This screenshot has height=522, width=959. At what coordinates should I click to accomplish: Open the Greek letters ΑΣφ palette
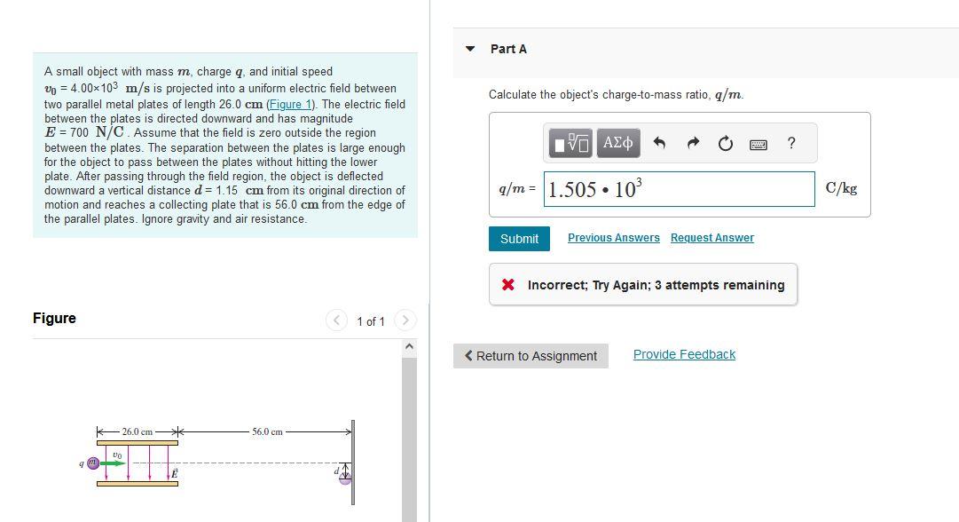[617, 143]
